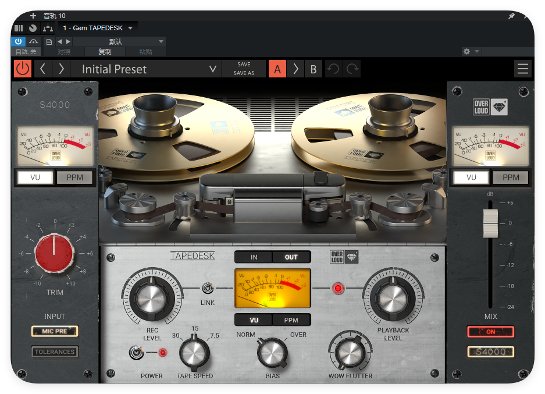
Task: Flip the LINK toggle switch
Action: click(x=208, y=288)
